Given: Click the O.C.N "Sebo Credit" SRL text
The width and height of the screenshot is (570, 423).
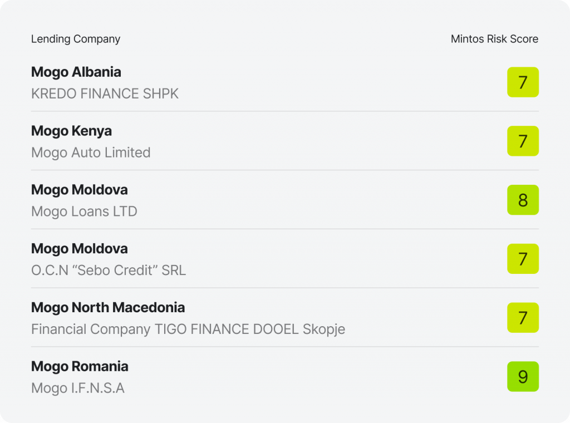Looking at the screenshot, I should (109, 270).
